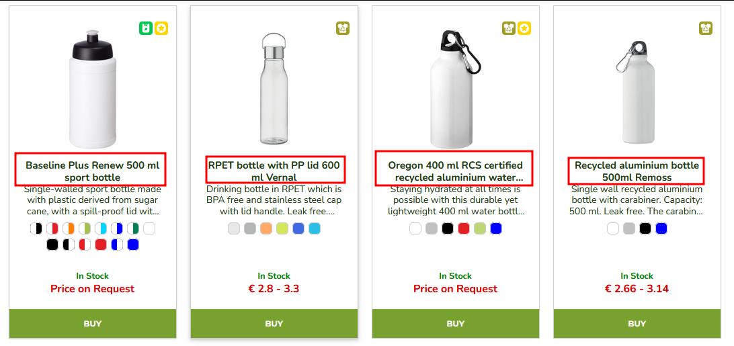Click the transparent RPET Vernal bottle image
The image size is (734, 346).
coord(274,89)
